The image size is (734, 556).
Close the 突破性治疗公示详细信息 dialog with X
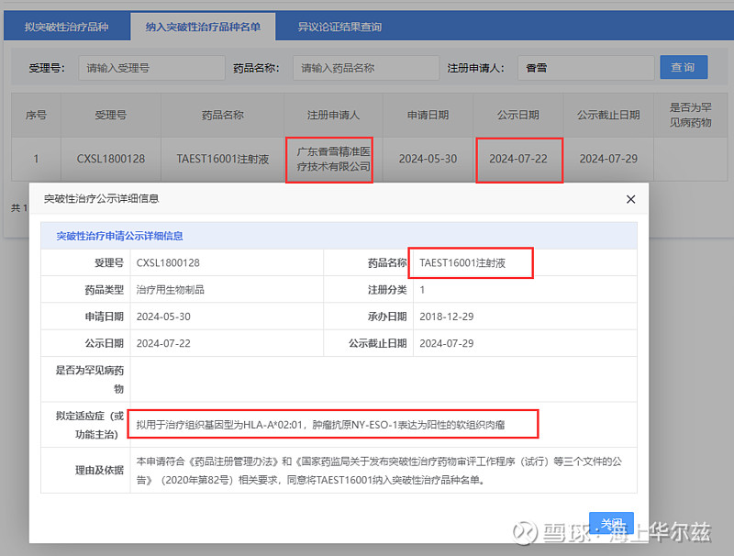[x=630, y=199]
